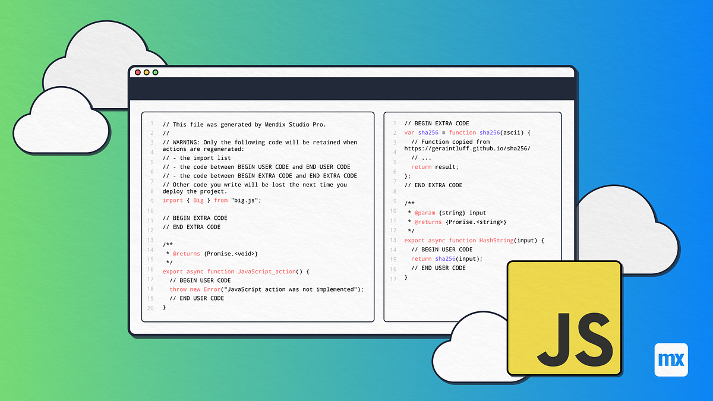713x401 pixels.
Task: Click the throw new Error statement
Action: coord(266,289)
